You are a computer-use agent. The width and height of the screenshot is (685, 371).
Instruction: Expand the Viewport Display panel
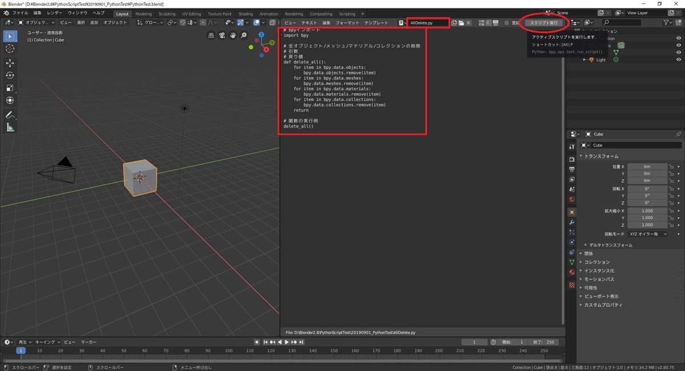599,296
